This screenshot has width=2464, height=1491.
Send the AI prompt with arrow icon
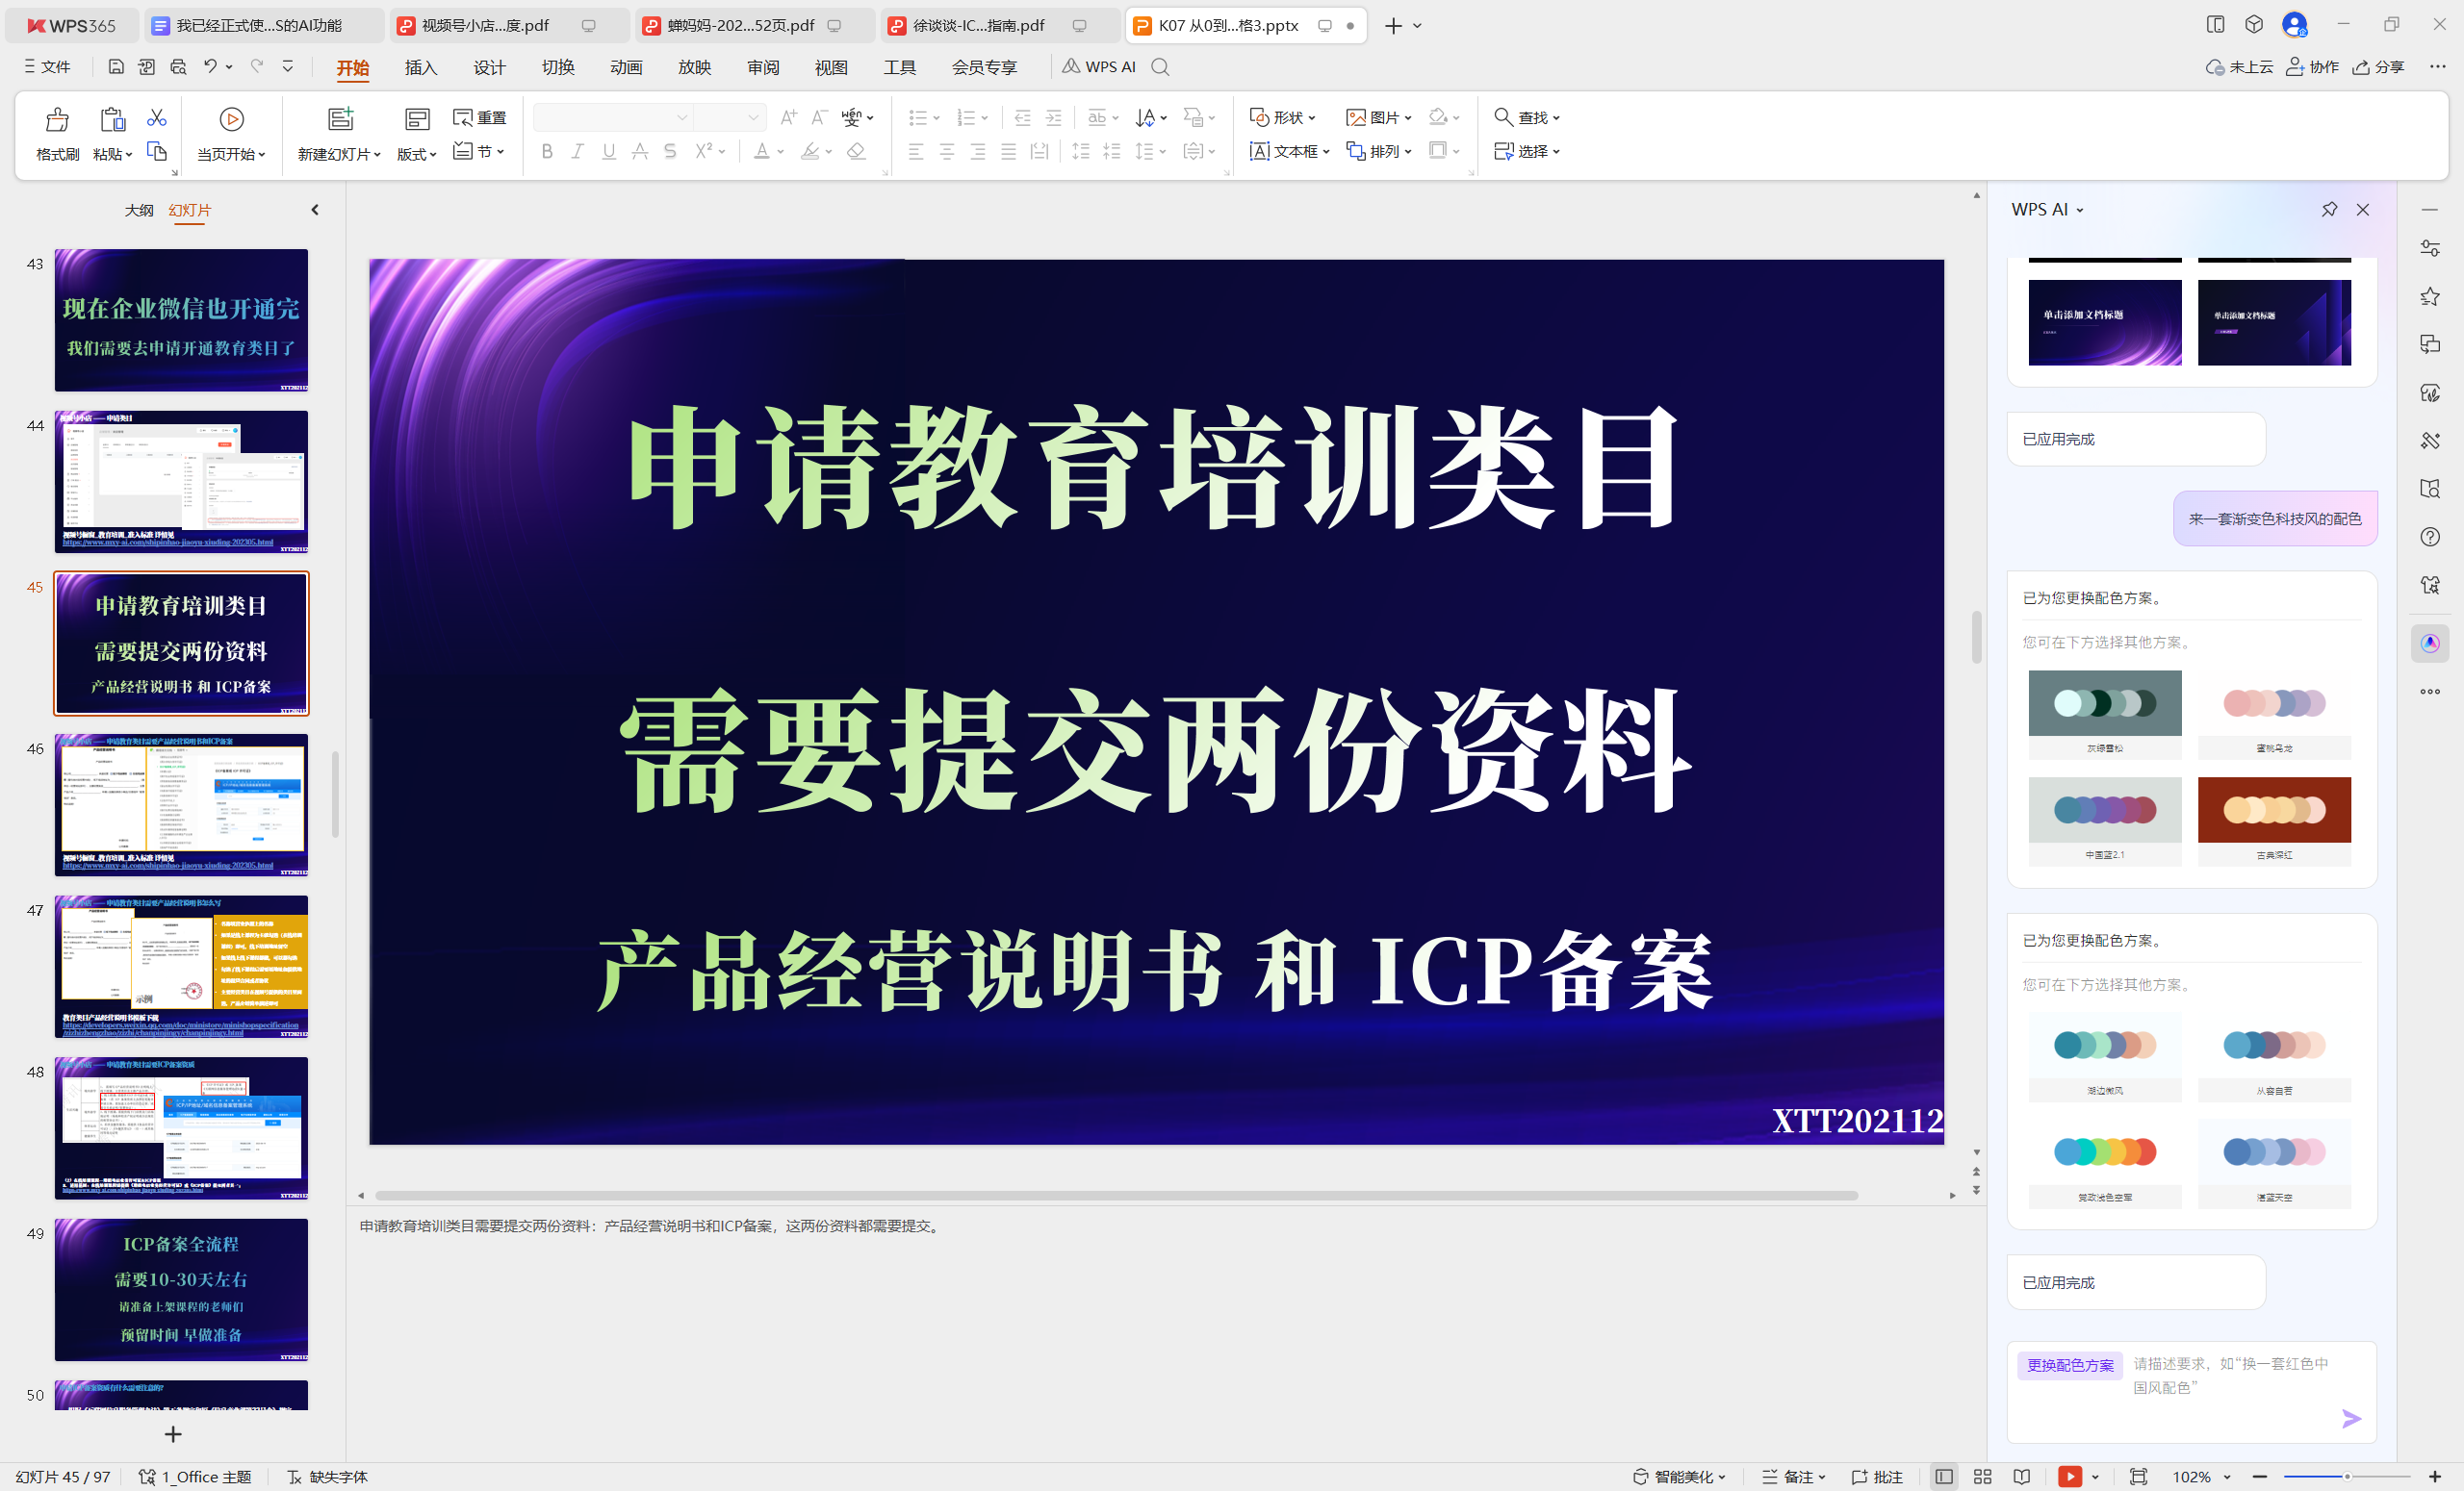(2351, 1418)
